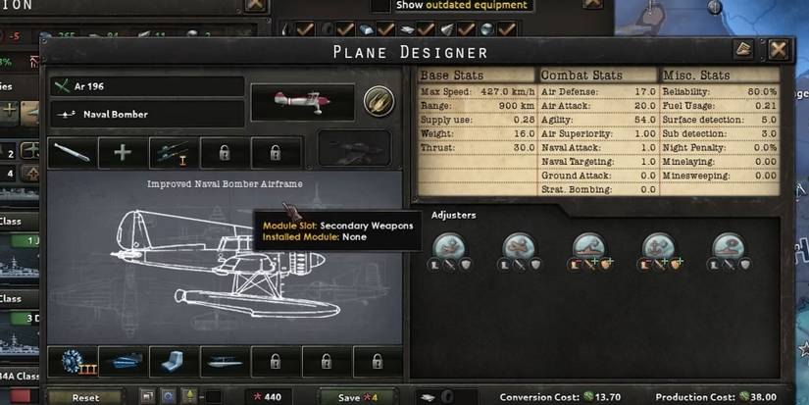Image resolution: width=809 pixels, height=405 pixels.
Task: Click the Improved Naval Bomber Airframe label
Action: [x=225, y=183]
